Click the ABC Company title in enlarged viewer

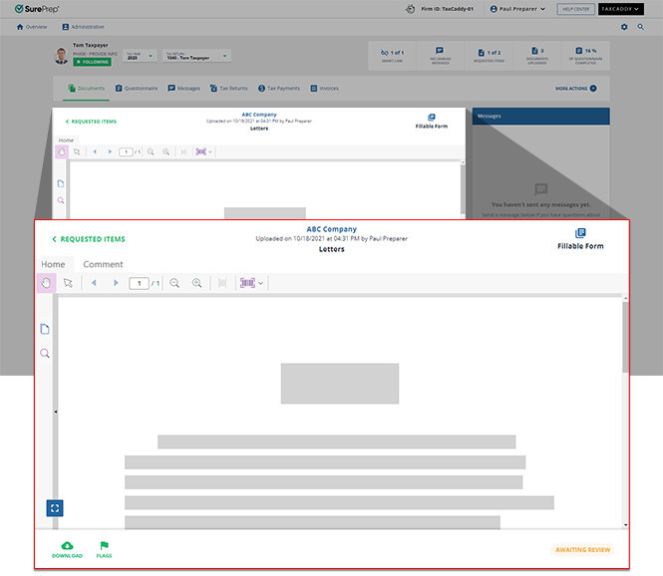331,229
